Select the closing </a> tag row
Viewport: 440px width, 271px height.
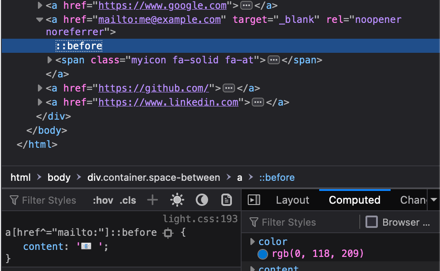(x=57, y=74)
